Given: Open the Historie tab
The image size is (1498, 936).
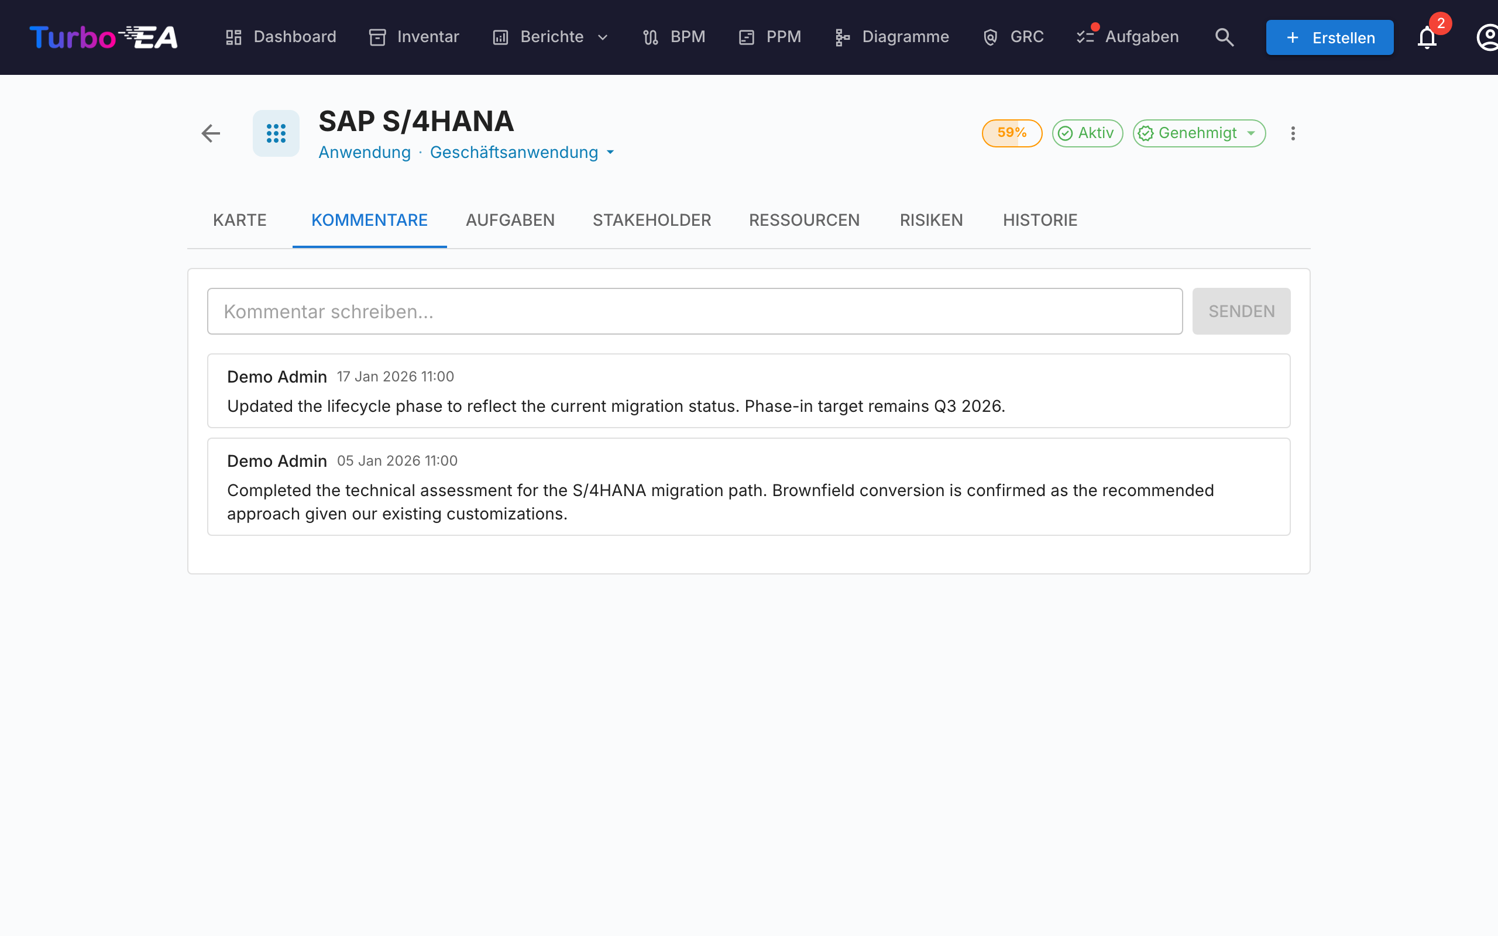Looking at the screenshot, I should pyautogui.click(x=1040, y=221).
